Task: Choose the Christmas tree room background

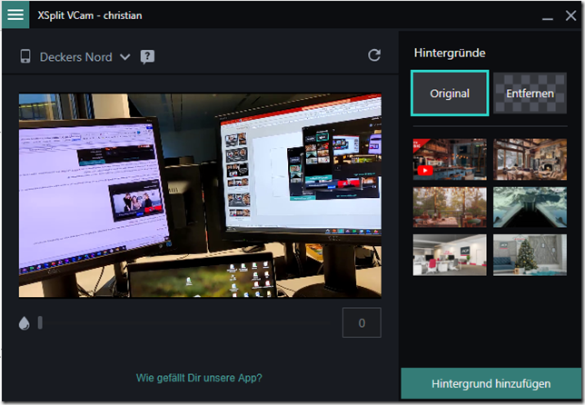Action: point(530,255)
